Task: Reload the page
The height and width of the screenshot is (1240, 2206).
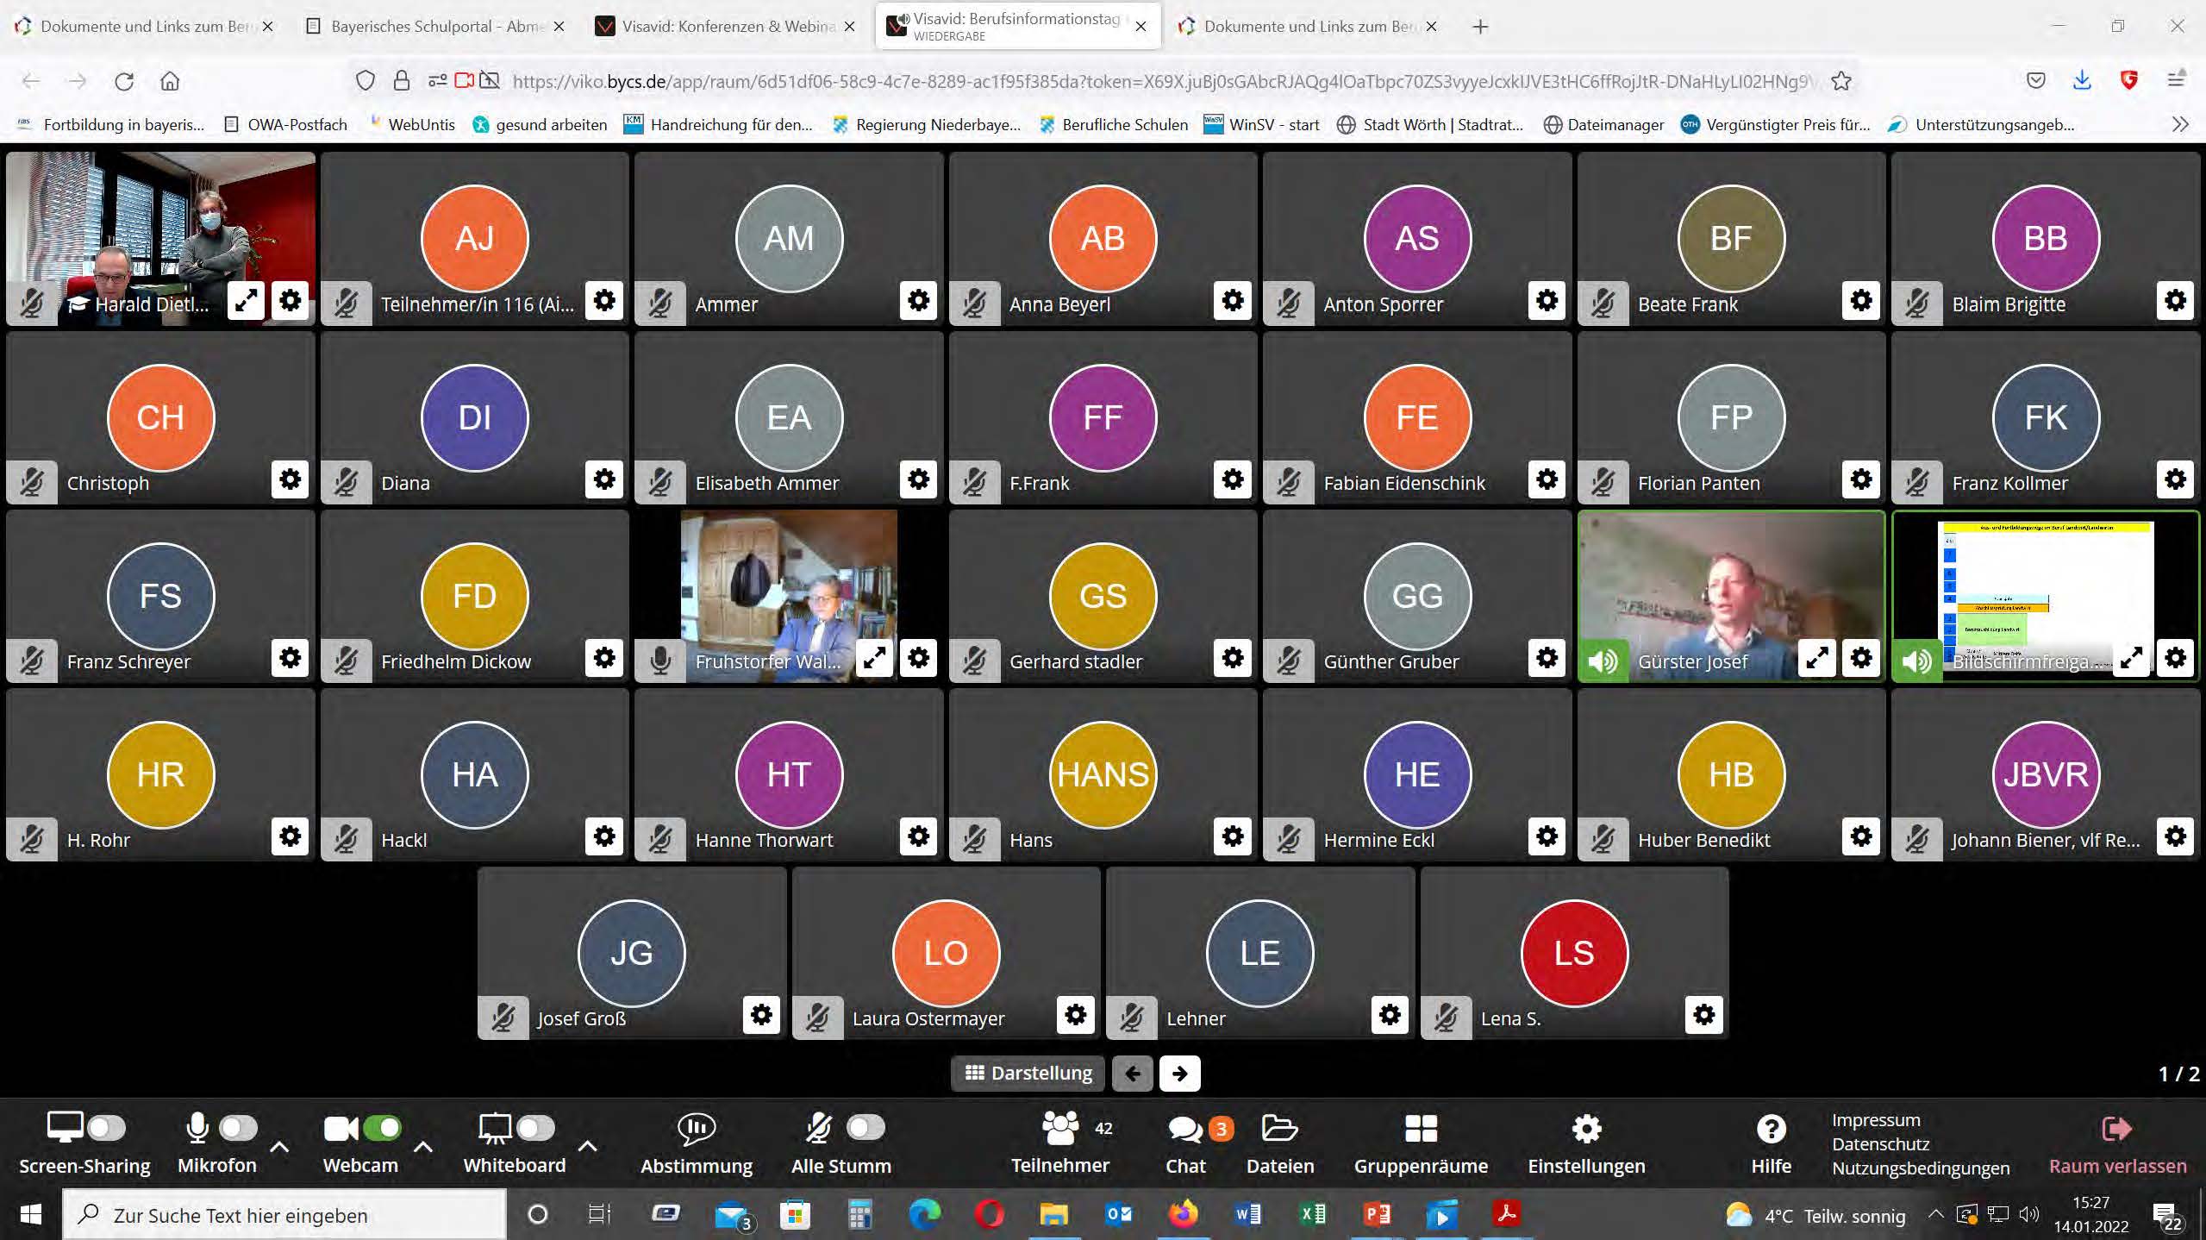Action: pos(124,81)
